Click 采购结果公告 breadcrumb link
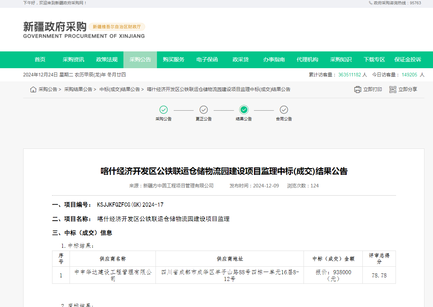 point(78,89)
